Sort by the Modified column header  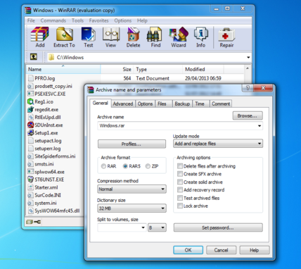click(x=203, y=69)
